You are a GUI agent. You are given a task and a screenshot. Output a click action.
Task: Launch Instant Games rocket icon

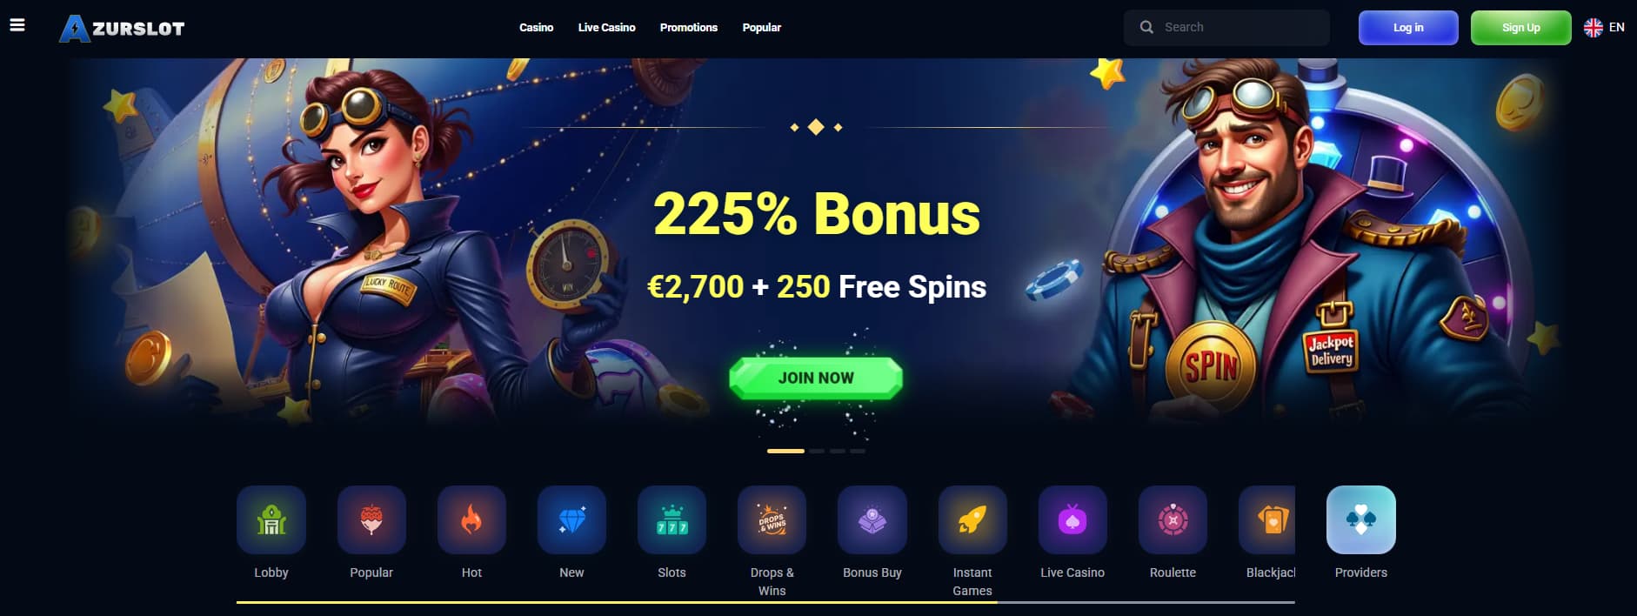[x=972, y=519]
